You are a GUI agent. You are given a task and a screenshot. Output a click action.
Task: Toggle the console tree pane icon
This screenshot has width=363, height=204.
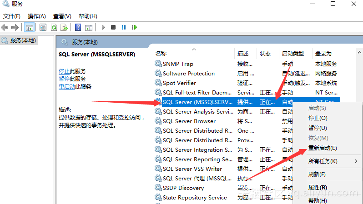coord(30,28)
